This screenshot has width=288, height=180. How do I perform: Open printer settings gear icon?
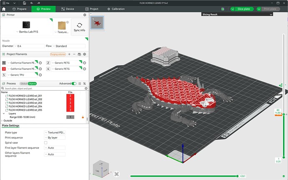pos(85,15)
